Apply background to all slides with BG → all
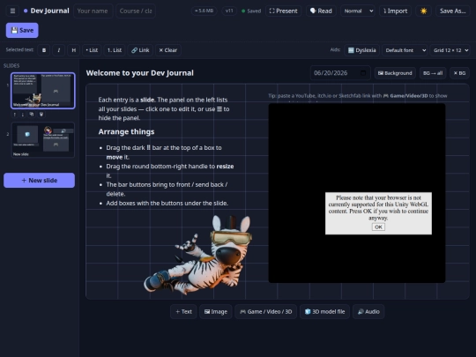This screenshot has height=357, width=476. (433, 73)
